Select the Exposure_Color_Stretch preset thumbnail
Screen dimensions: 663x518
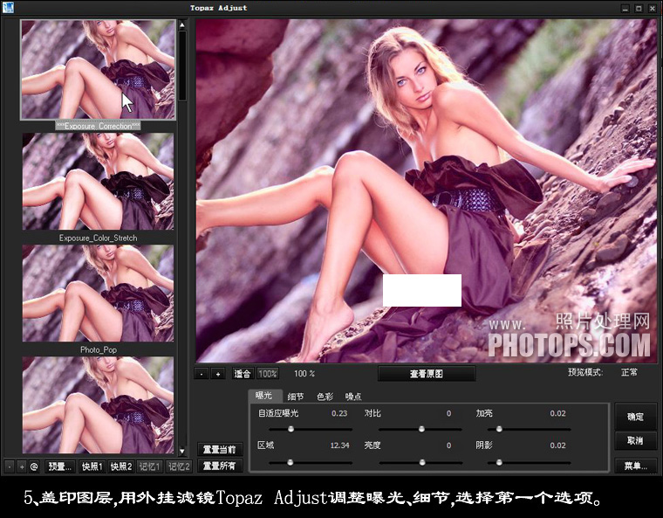click(98, 182)
